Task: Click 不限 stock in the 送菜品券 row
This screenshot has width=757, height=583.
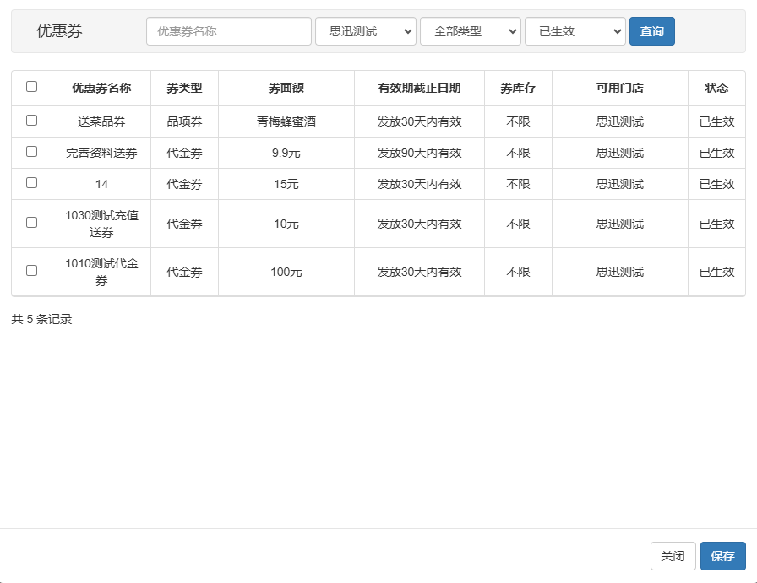Action: coord(518,121)
